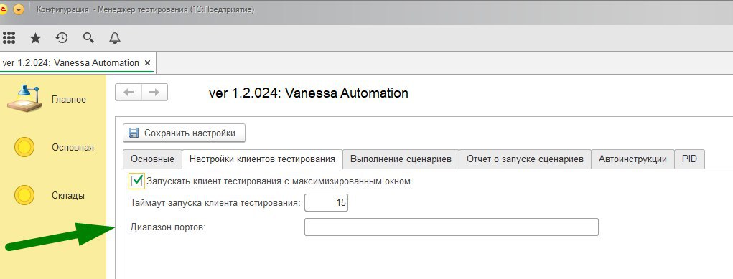Open the Основная section
Screen dimensions: 733x279
pos(54,147)
